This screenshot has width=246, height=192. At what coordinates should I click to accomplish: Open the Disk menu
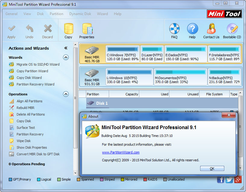tap(40, 14)
